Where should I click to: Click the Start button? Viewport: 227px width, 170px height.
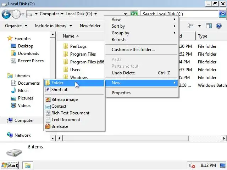point(10,165)
